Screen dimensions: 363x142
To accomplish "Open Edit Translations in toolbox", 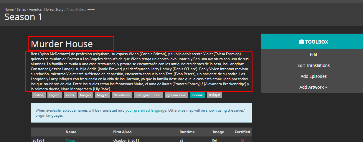I will tap(313, 65).
